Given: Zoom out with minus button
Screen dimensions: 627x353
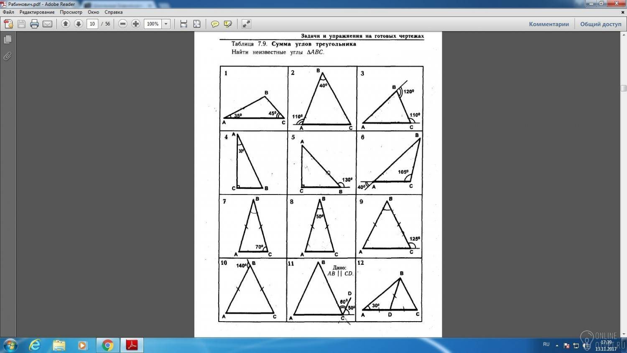Looking at the screenshot, I should point(122,24).
